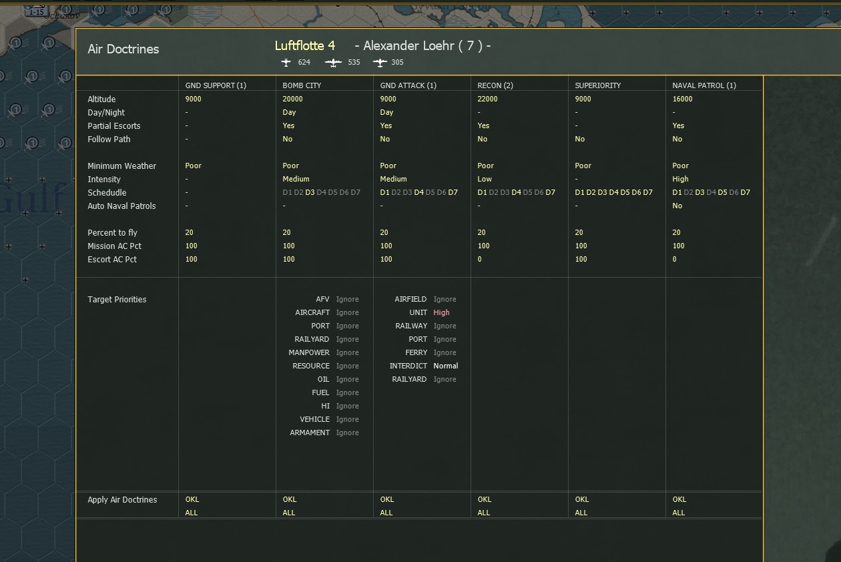Screen dimensions: 841x562
Task: Cycle Minimum Weather setting for RECON
Action: pos(485,166)
